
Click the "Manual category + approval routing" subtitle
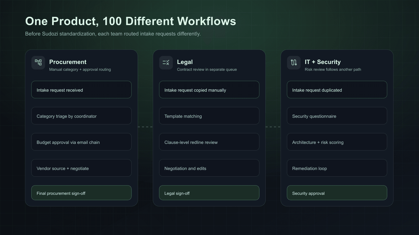[x=80, y=69]
